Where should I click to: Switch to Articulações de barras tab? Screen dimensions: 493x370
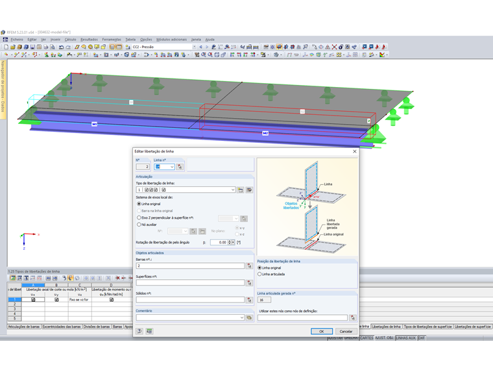point(24,327)
